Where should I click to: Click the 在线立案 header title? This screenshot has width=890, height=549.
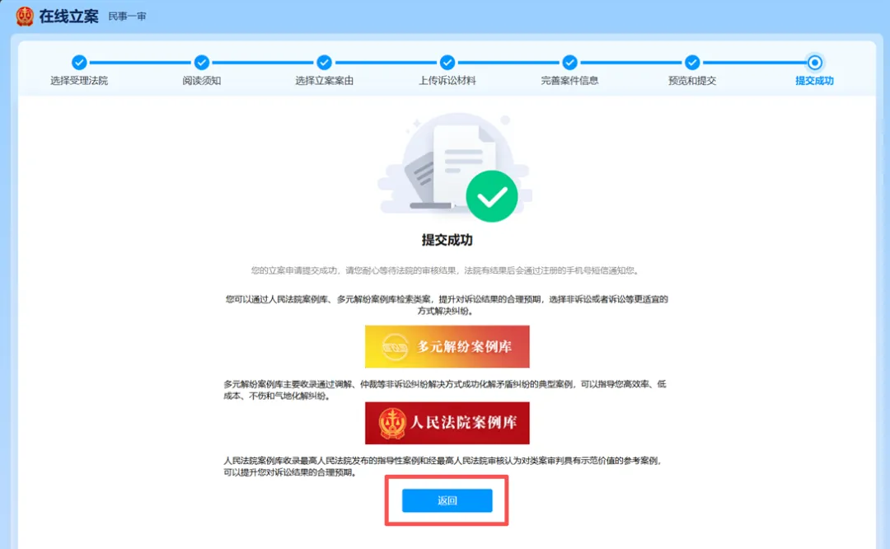click(68, 16)
